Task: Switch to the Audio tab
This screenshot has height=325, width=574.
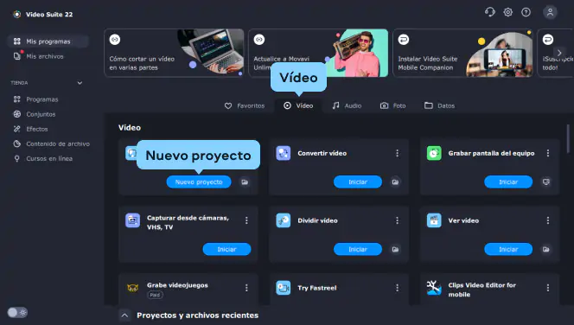Action: click(x=347, y=105)
